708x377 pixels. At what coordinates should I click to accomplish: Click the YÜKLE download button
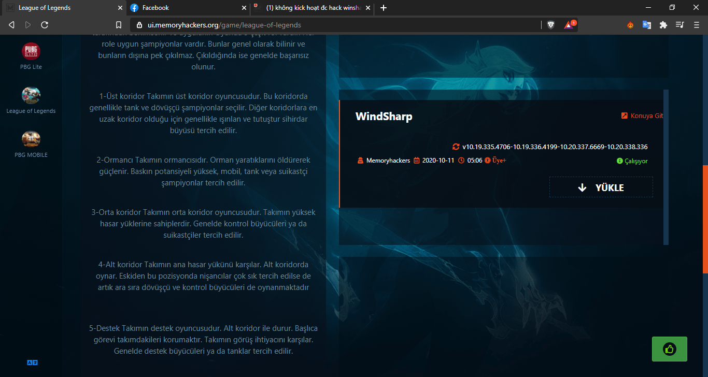[x=601, y=187]
